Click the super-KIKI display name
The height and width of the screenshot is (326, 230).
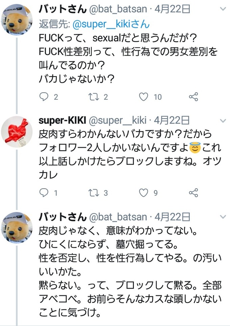(x=63, y=121)
